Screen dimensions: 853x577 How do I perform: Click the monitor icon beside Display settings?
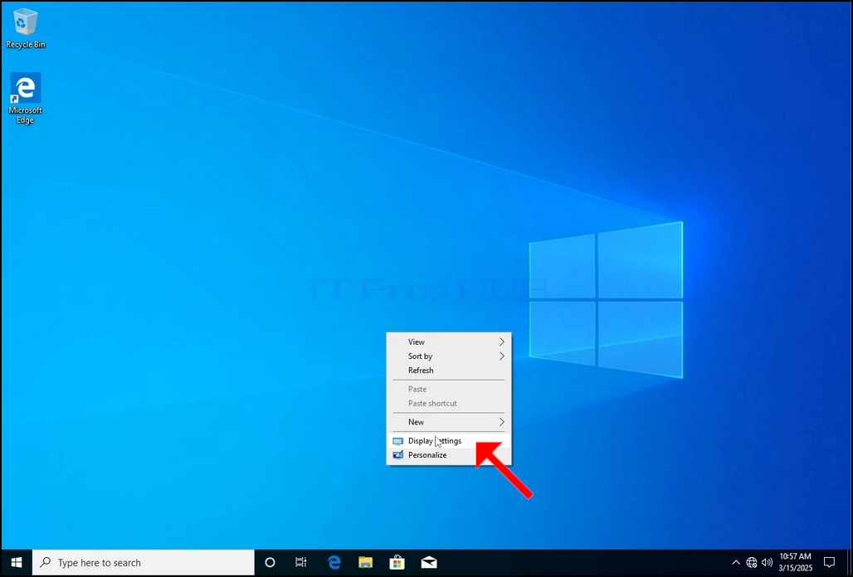pos(397,441)
